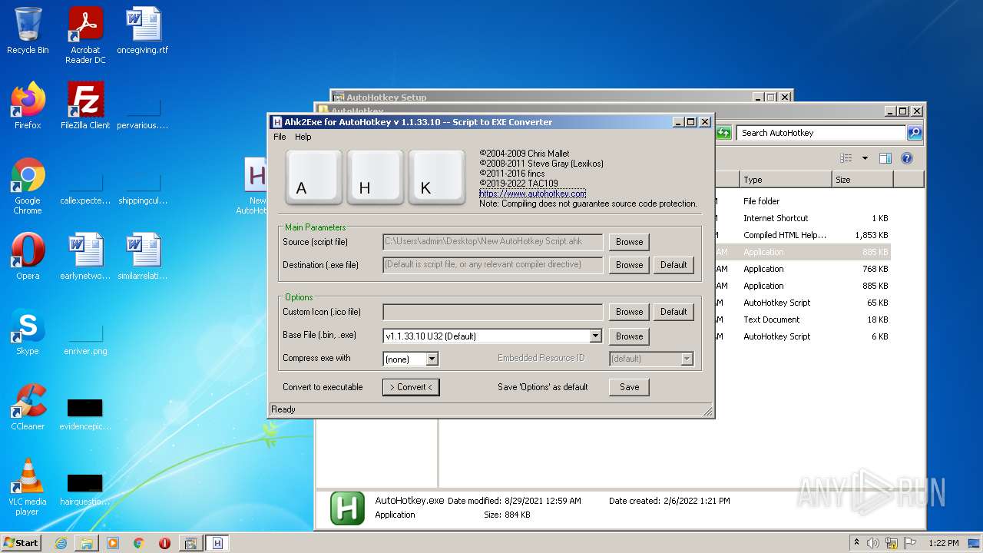Open Windows Media Player taskbar icon

click(113, 543)
